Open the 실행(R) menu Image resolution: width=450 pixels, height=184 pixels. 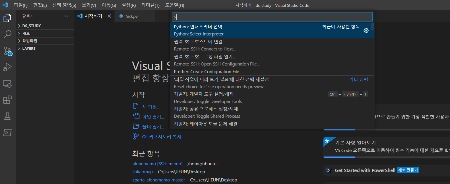129,5
